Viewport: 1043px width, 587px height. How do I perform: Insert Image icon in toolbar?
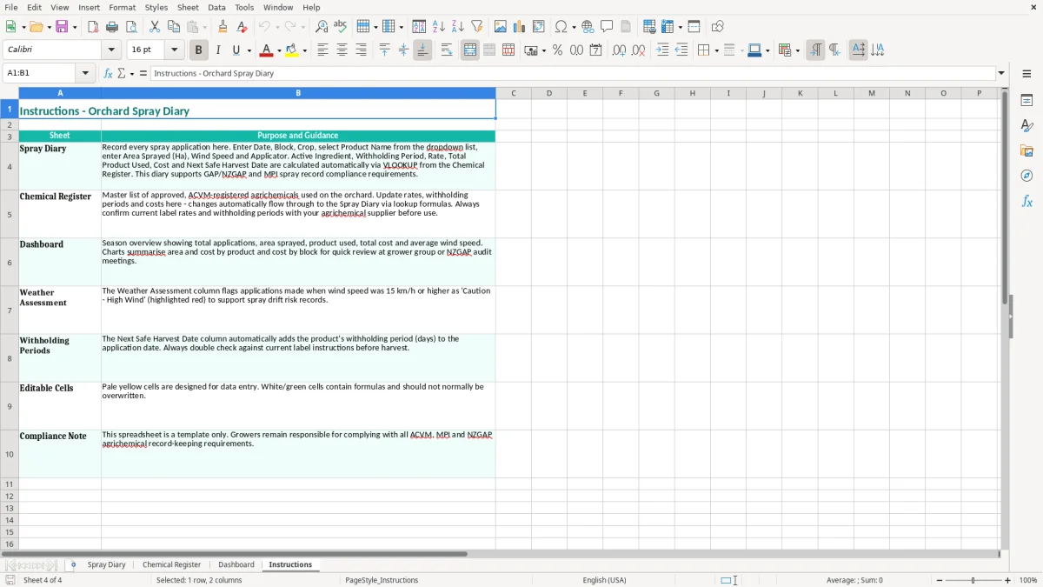(x=501, y=27)
